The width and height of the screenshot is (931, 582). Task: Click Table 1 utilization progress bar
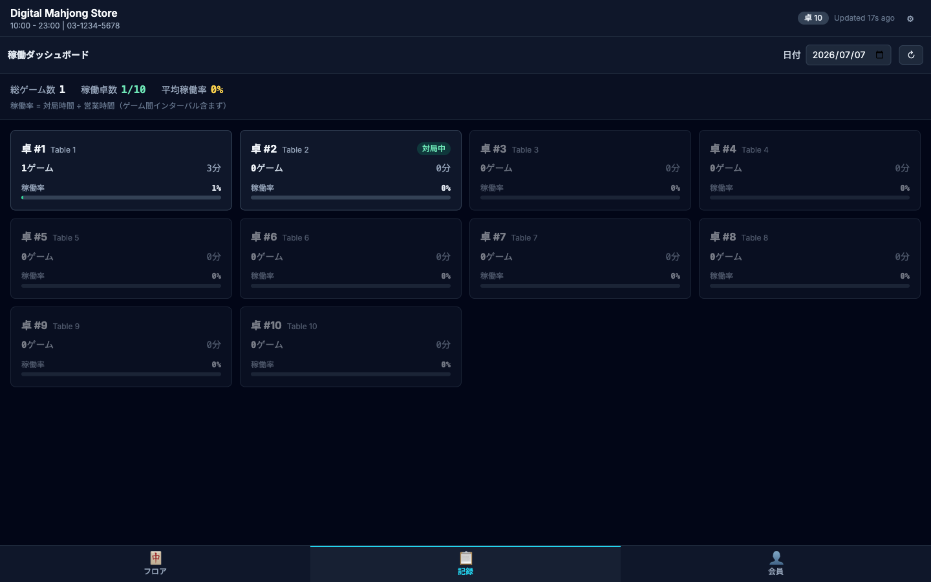(121, 197)
